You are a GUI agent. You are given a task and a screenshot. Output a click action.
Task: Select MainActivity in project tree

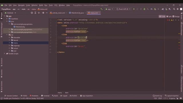tap(19, 27)
